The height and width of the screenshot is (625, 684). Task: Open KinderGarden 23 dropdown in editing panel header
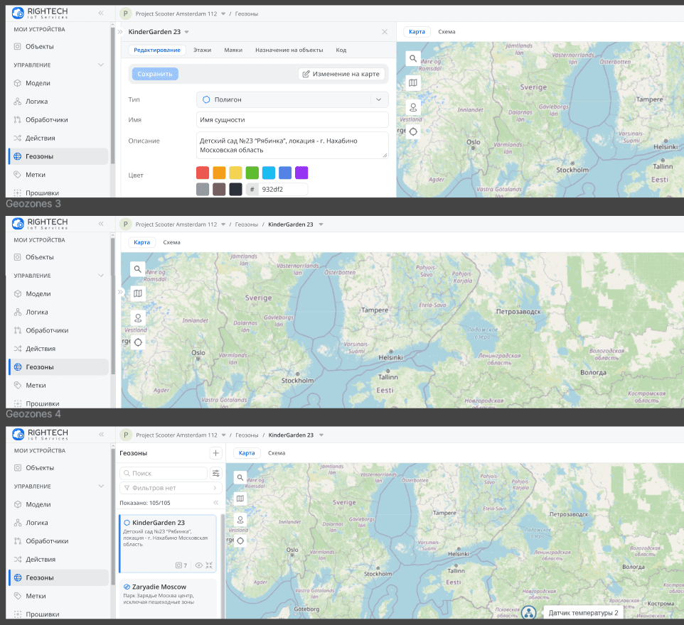[x=187, y=32]
